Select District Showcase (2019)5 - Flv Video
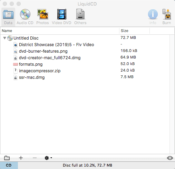Viewport: 175px width, 169px height. tap(57, 45)
